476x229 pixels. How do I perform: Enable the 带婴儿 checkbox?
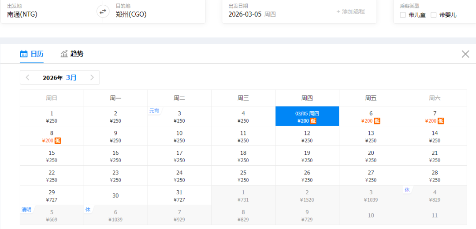click(434, 15)
